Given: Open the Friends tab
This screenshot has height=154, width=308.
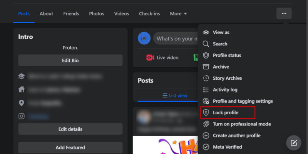Looking at the screenshot, I should pyautogui.click(x=71, y=14).
